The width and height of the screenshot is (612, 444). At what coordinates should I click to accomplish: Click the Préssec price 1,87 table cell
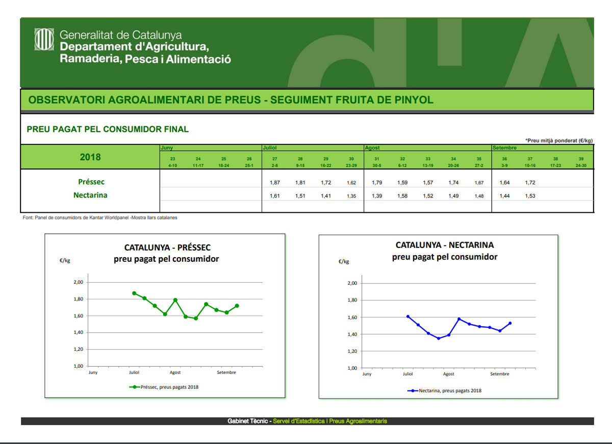(274, 182)
